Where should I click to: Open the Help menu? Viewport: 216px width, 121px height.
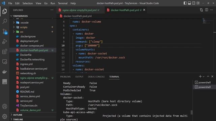[73, 3]
